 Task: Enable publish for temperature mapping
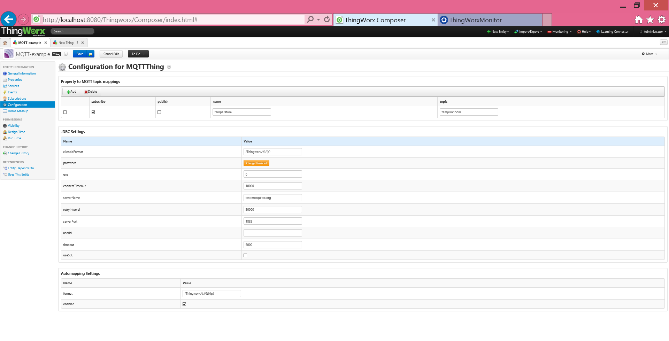pyautogui.click(x=159, y=112)
